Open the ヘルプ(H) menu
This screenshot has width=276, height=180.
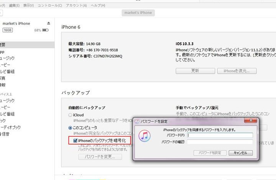(x=98, y=5)
